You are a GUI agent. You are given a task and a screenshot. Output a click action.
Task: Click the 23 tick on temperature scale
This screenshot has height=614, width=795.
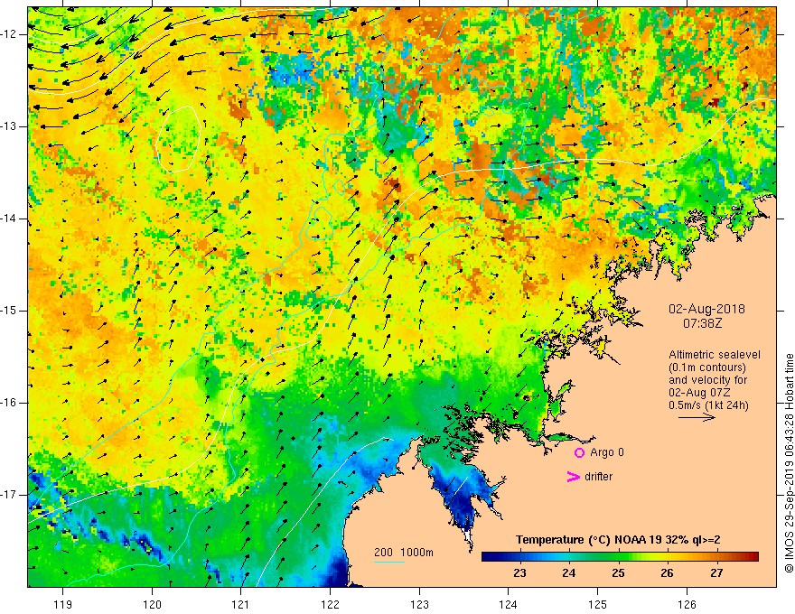(x=519, y=573)
